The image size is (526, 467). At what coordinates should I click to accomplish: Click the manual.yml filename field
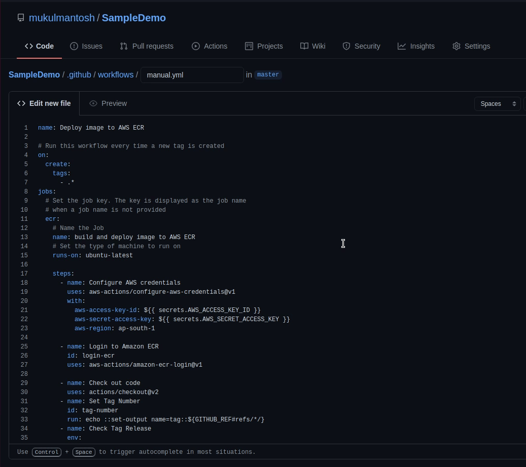coord(192,74)
